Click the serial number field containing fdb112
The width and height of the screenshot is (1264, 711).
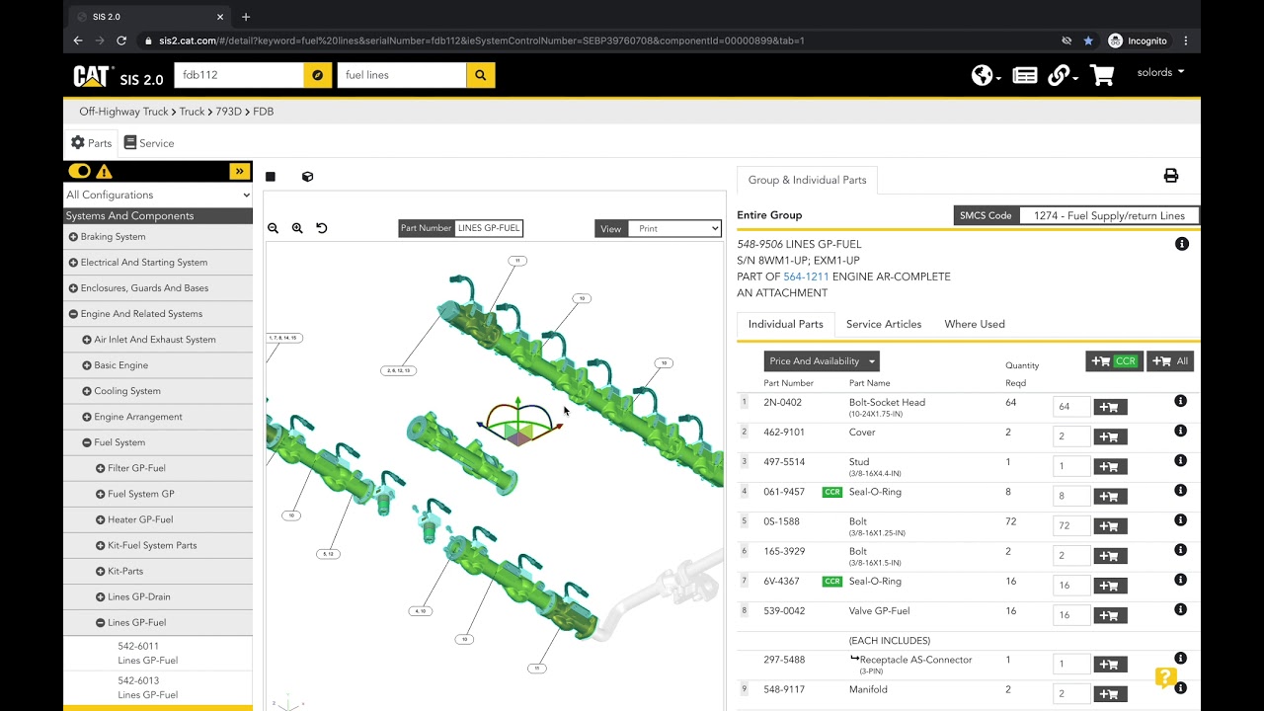[239, 75]
